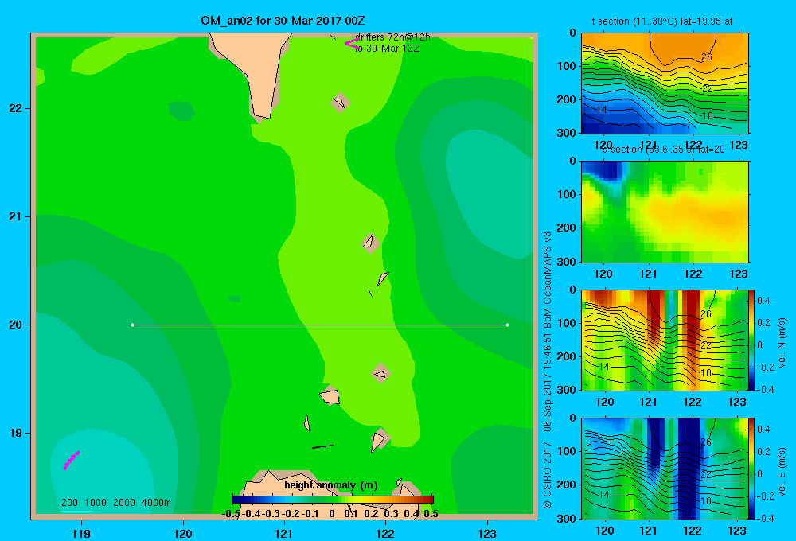
Task: Click longitude label 120 on main map axis
Action: tap(183, 533)
